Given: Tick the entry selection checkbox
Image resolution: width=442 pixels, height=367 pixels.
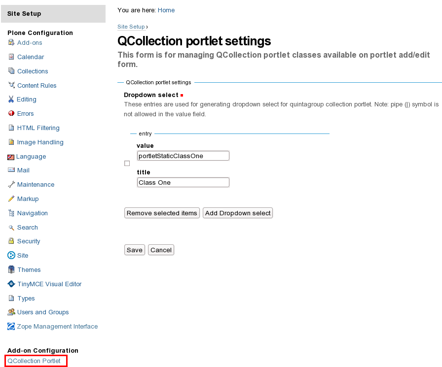Looking at the screenshot, I should [127, 164].
